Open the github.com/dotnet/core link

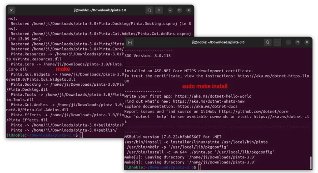(253, 112)
